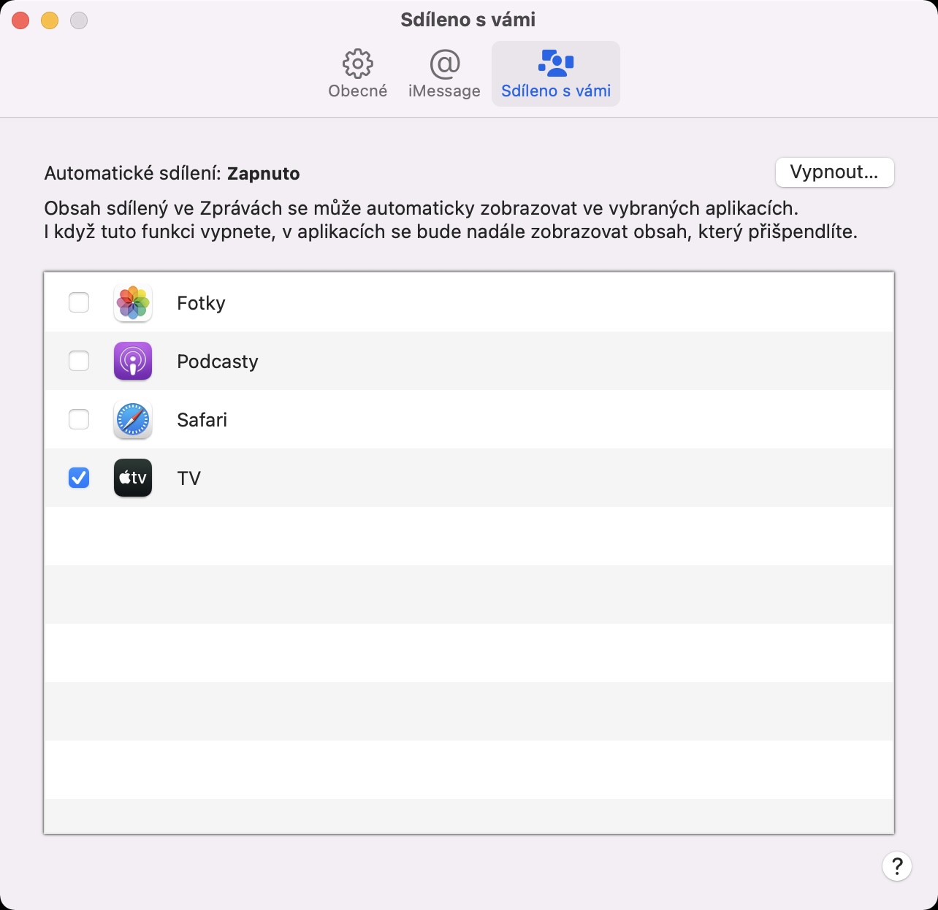
Task: Select the Fotky row label
Action: (x=201, y=303)
